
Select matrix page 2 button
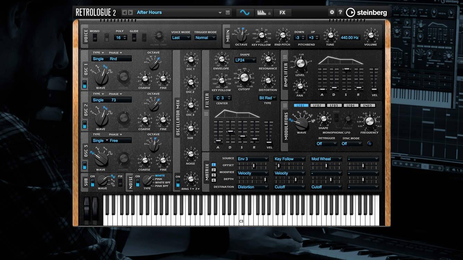coord(214,170)
